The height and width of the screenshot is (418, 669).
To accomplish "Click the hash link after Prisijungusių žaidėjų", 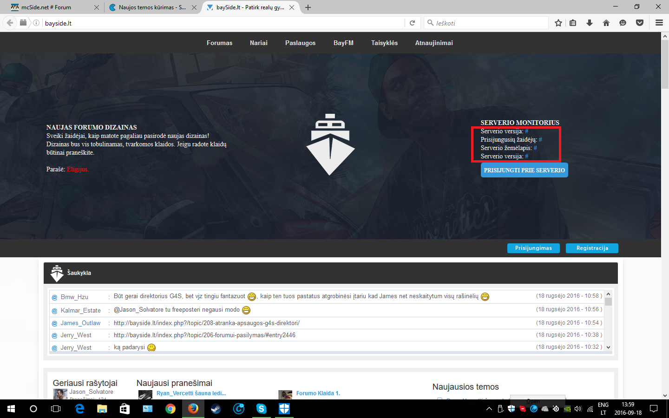I will pyautogui.click(x=540, y=139).
